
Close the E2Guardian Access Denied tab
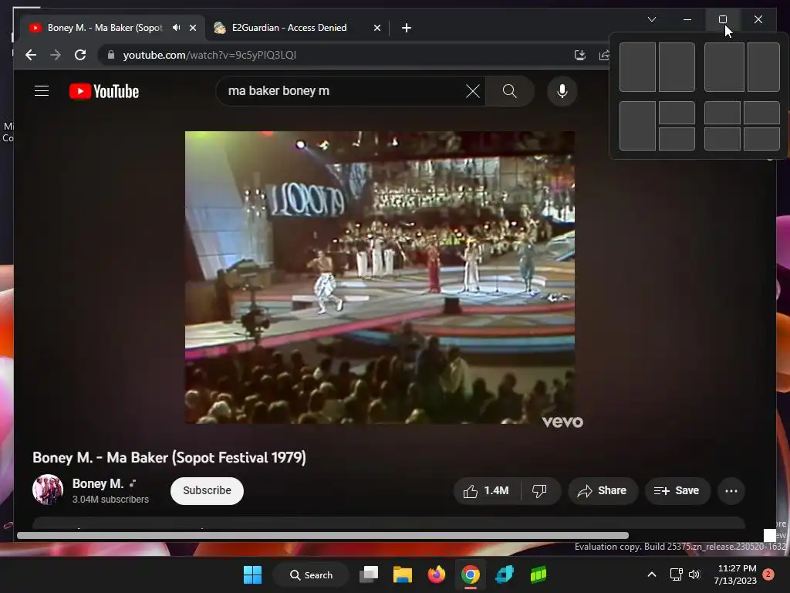(376, 28)
